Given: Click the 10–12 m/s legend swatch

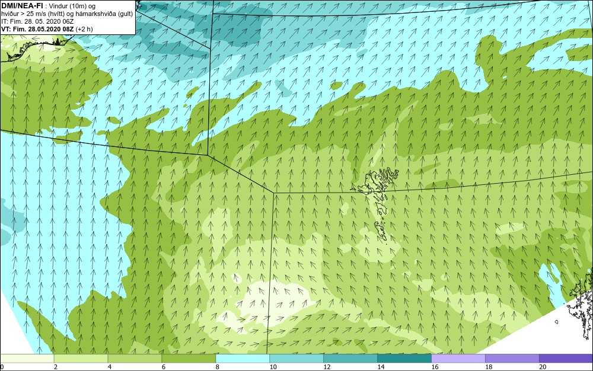Looking at the screenshot, I should (296, 359).
